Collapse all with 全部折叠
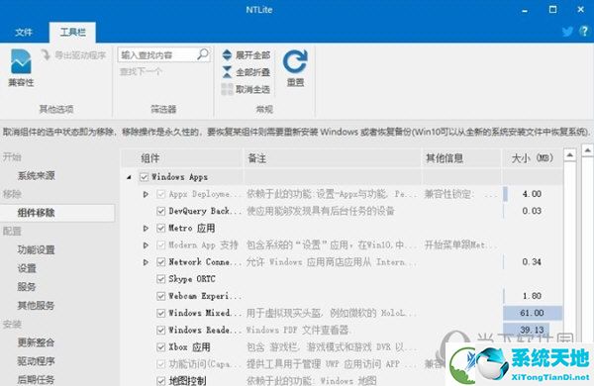 247,72
